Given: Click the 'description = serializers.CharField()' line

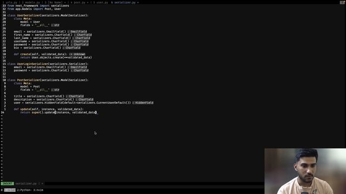Looking at the screenshot, I should point(44,99).
